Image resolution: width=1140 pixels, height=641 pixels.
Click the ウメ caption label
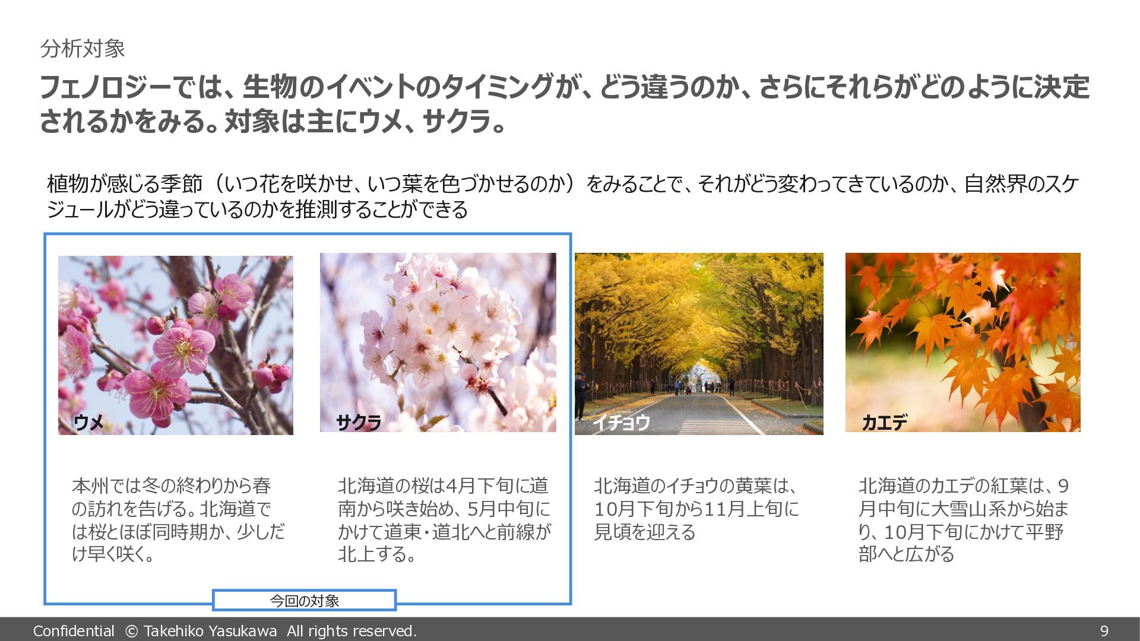pyautogui.click(x=88, y=423)
